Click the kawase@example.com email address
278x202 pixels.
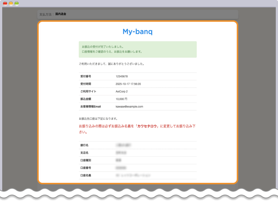tap(129, 107)
